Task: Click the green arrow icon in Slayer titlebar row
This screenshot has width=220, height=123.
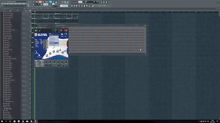Action: (x=36, y=30)
